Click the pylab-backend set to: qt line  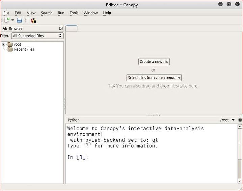114,140
